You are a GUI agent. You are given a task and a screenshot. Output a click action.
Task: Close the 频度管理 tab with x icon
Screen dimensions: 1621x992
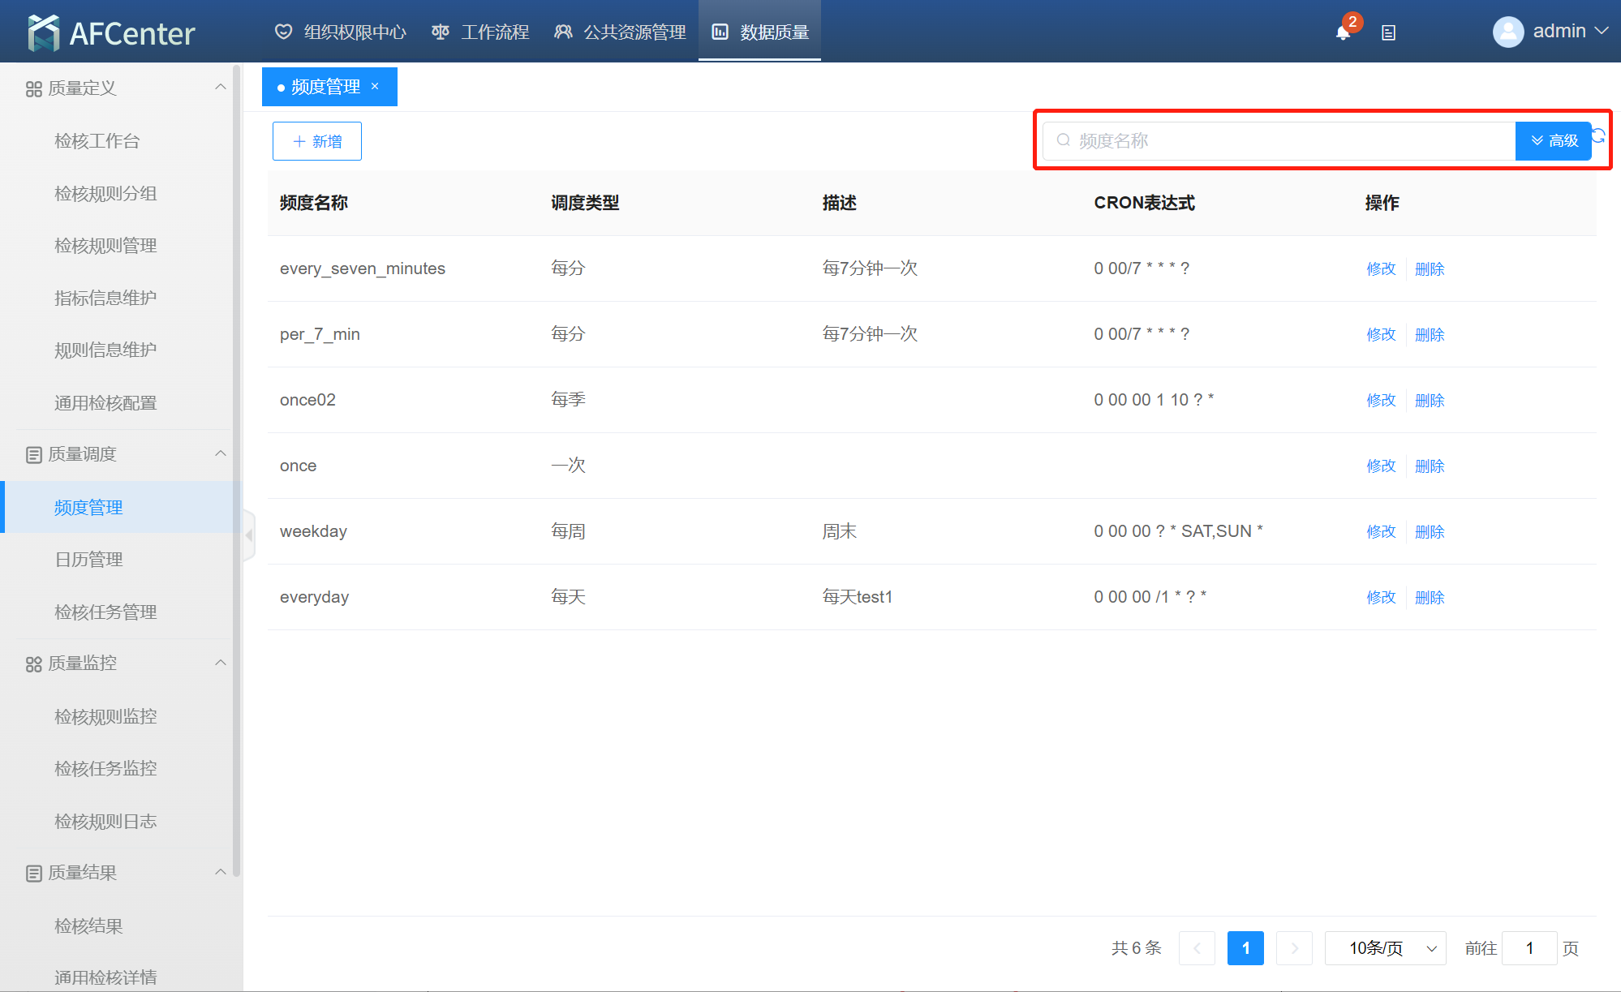tap(375, 86)
